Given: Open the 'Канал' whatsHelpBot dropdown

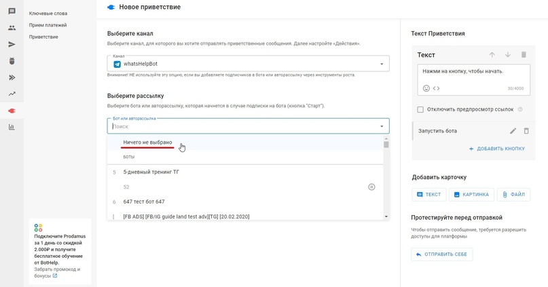Looking at the screenshot, I should tap(248, 64).
